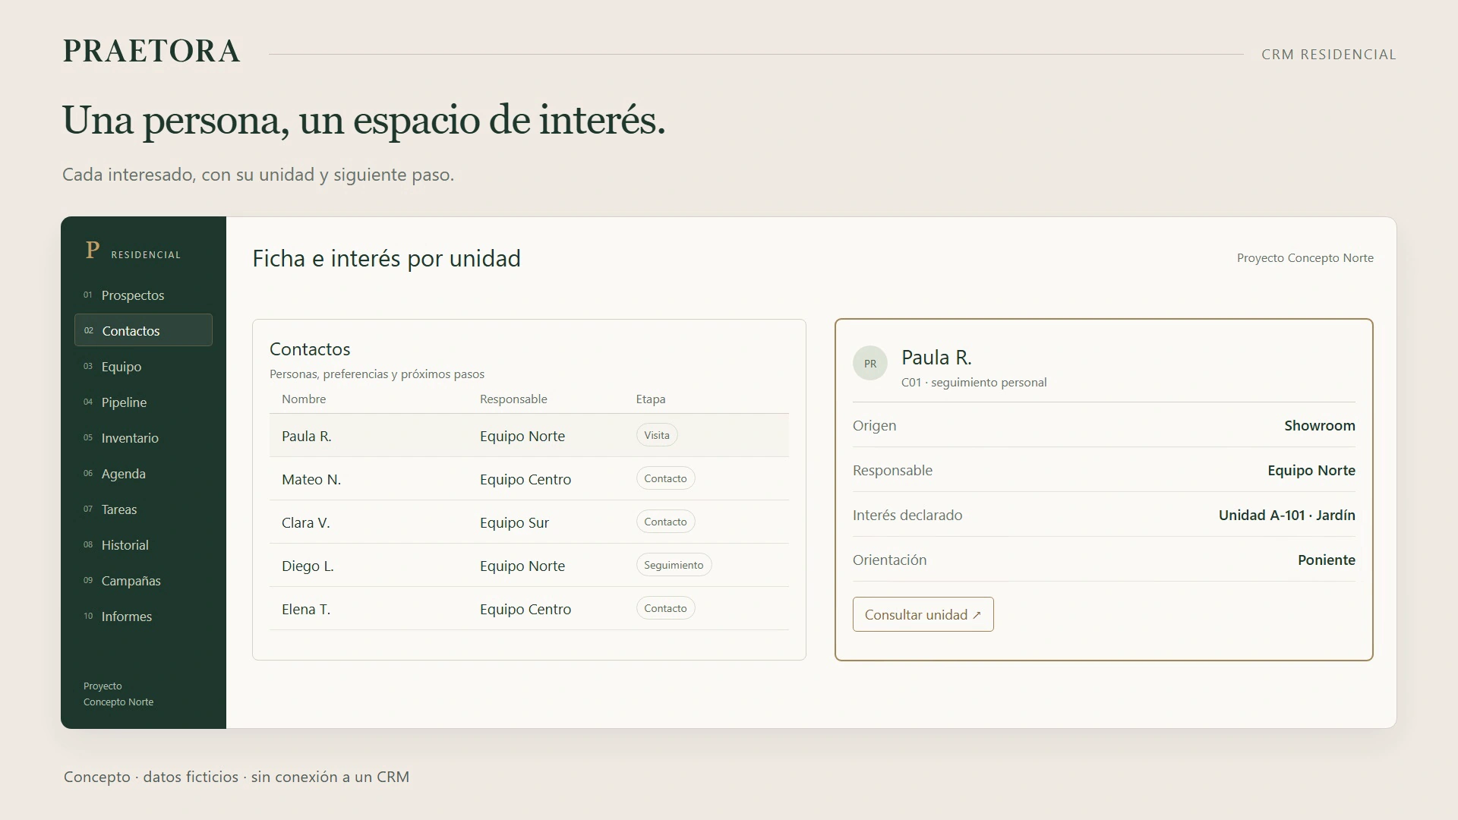Open Pipeline from the sidebar

pyautogui.click(x=144, y=402)
